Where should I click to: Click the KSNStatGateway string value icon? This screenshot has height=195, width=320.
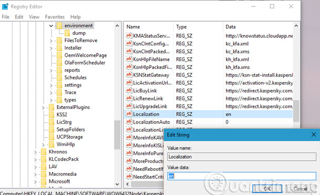pos(129,75)
